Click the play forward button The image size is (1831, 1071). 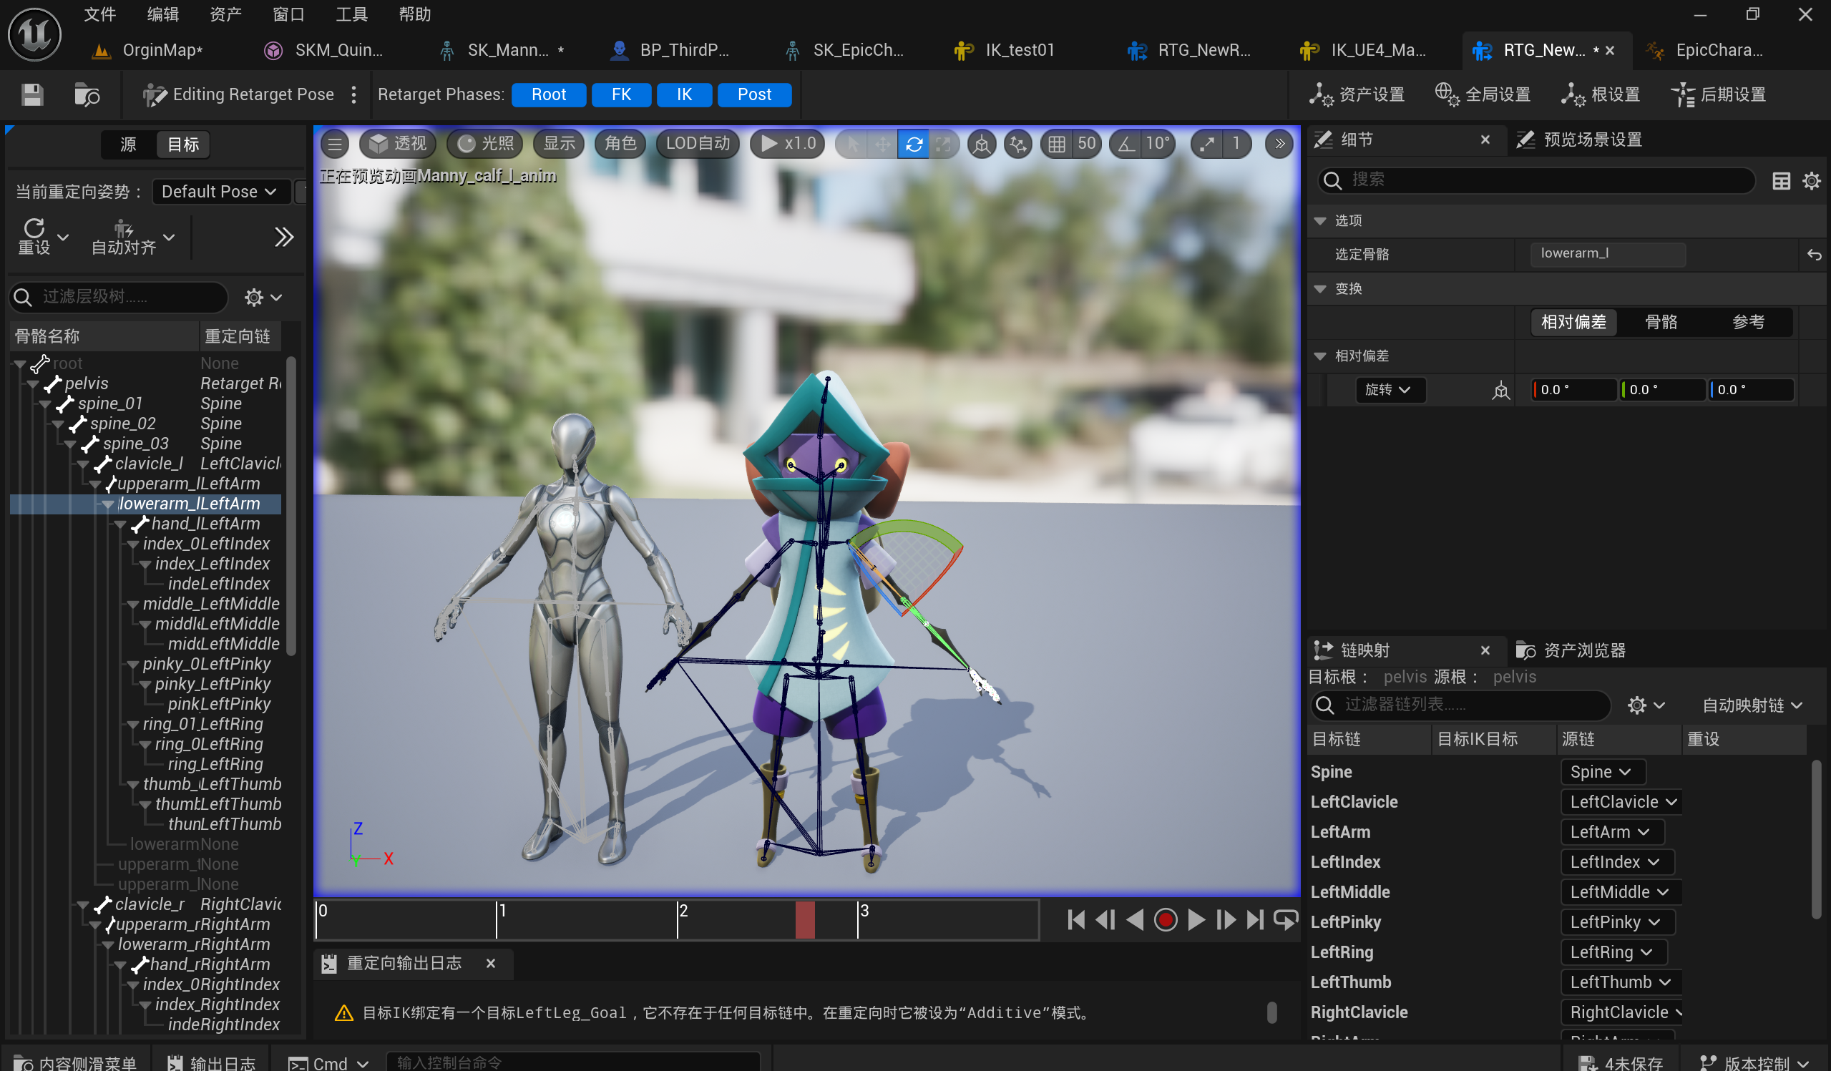(x=1196, y=920)
